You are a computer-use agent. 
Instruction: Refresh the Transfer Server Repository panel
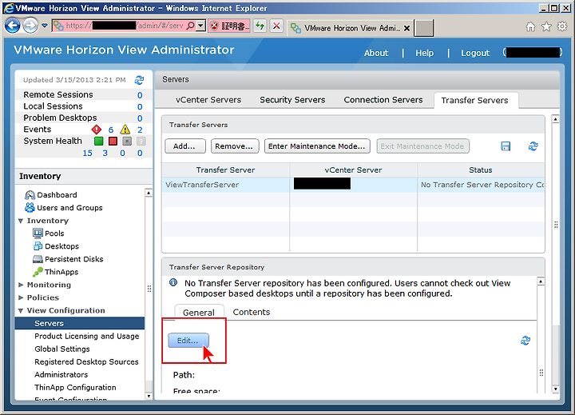pyautogui.click(x=525, y=341)
